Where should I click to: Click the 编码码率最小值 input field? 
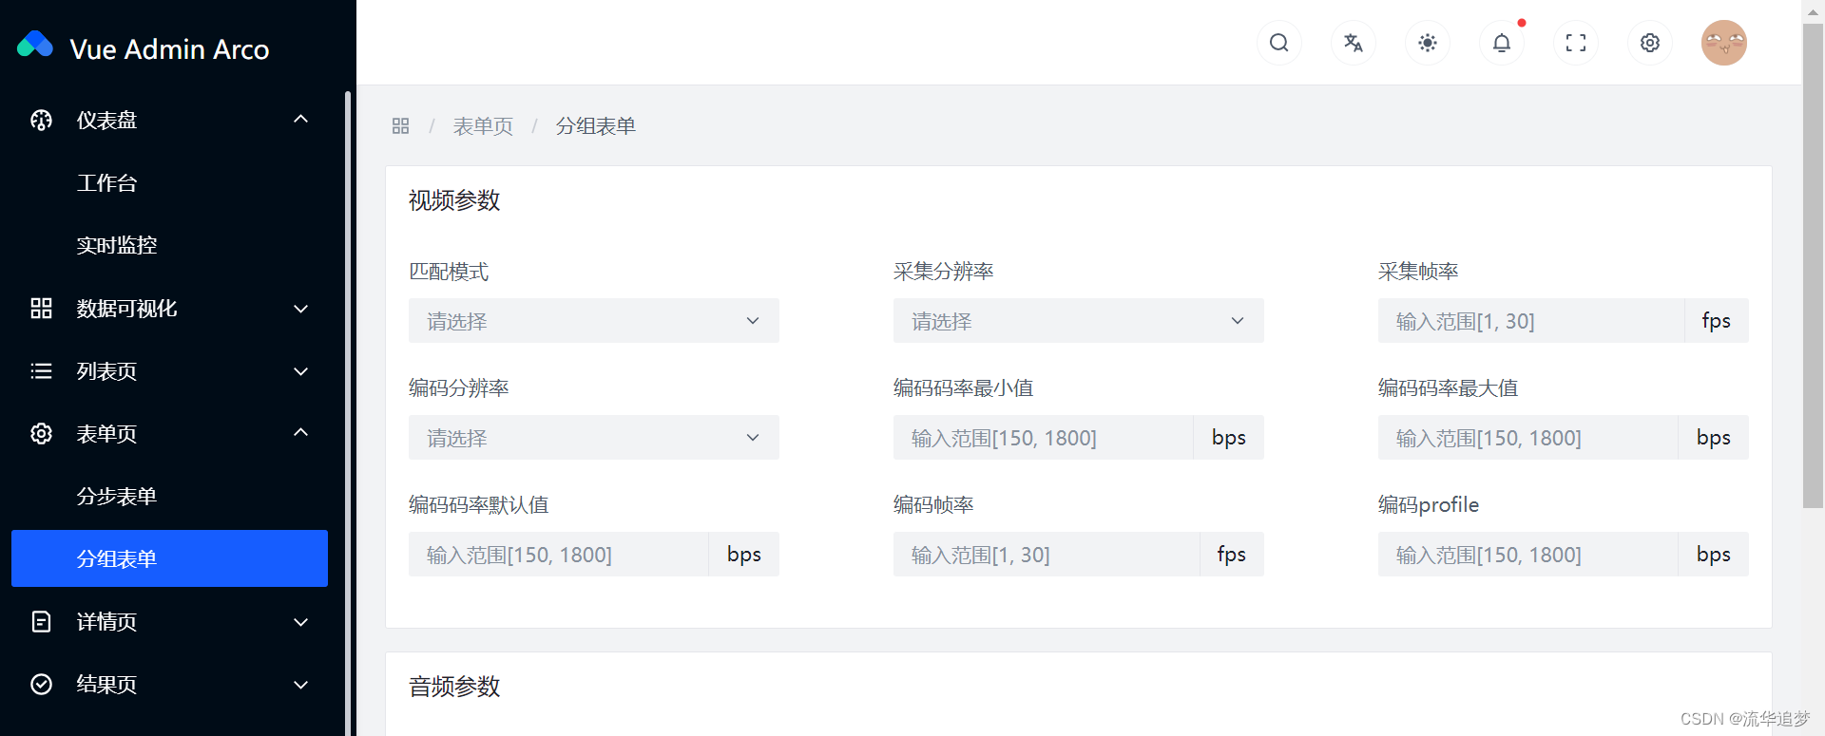pyautogui.click(x=1043, y=438)
